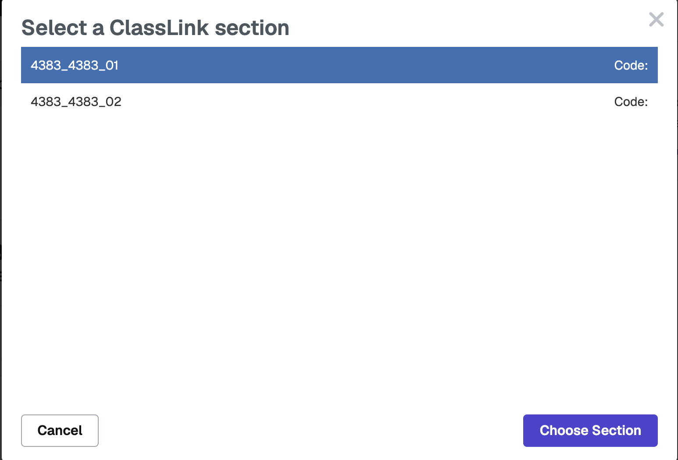Pick the blue highlighted section row
Image resolution: width=678 pixels, height=460 pixels.
339,65
